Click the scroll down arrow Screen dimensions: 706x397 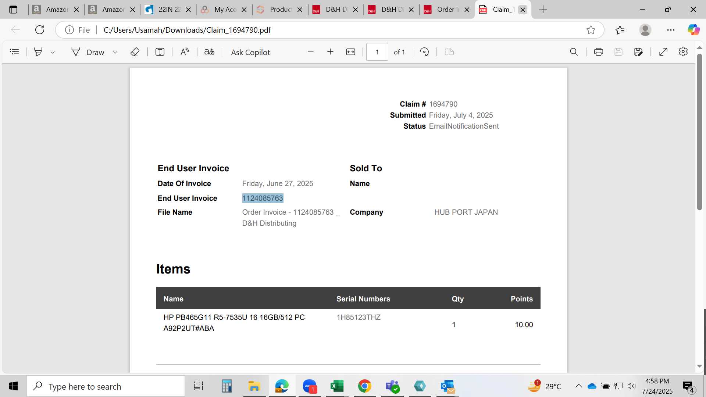[699, 366]
